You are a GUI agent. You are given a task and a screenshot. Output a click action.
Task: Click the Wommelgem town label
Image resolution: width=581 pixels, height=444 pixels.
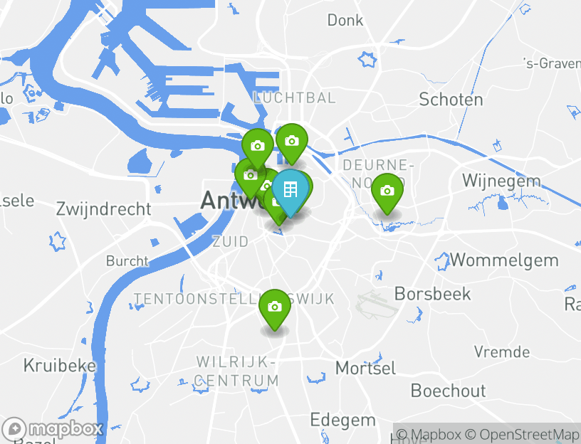(x=504, y=260)
